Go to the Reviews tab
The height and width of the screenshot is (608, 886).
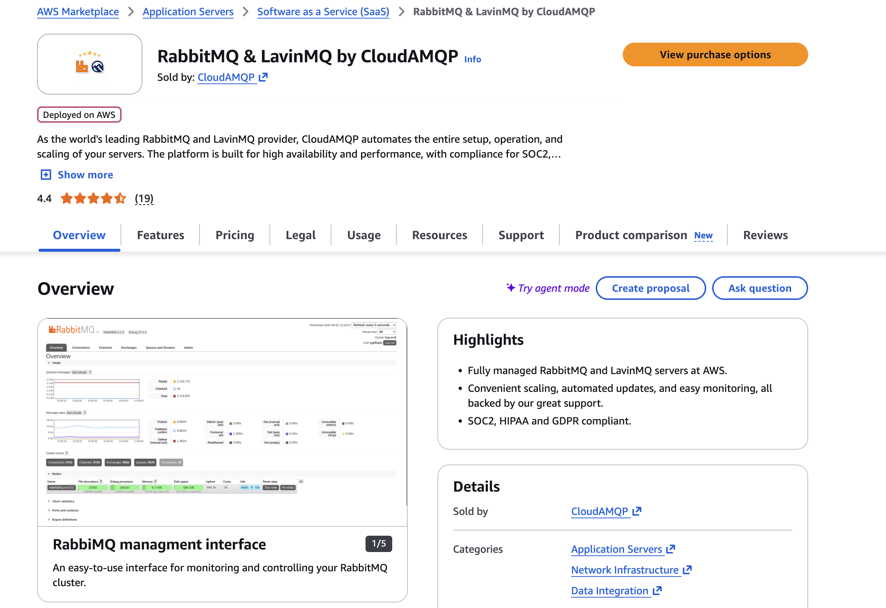coord(765,235)
